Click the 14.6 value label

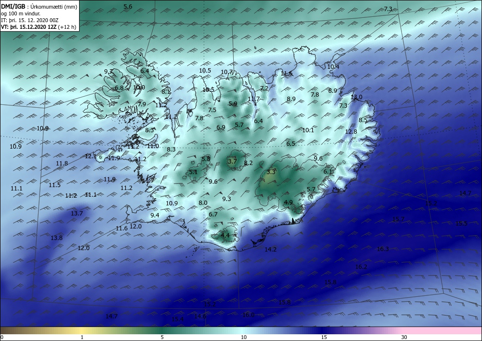click(200, 316)
